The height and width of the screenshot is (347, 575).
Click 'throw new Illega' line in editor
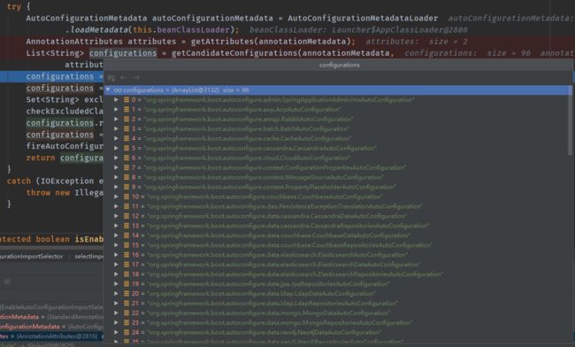click(65, 193)
